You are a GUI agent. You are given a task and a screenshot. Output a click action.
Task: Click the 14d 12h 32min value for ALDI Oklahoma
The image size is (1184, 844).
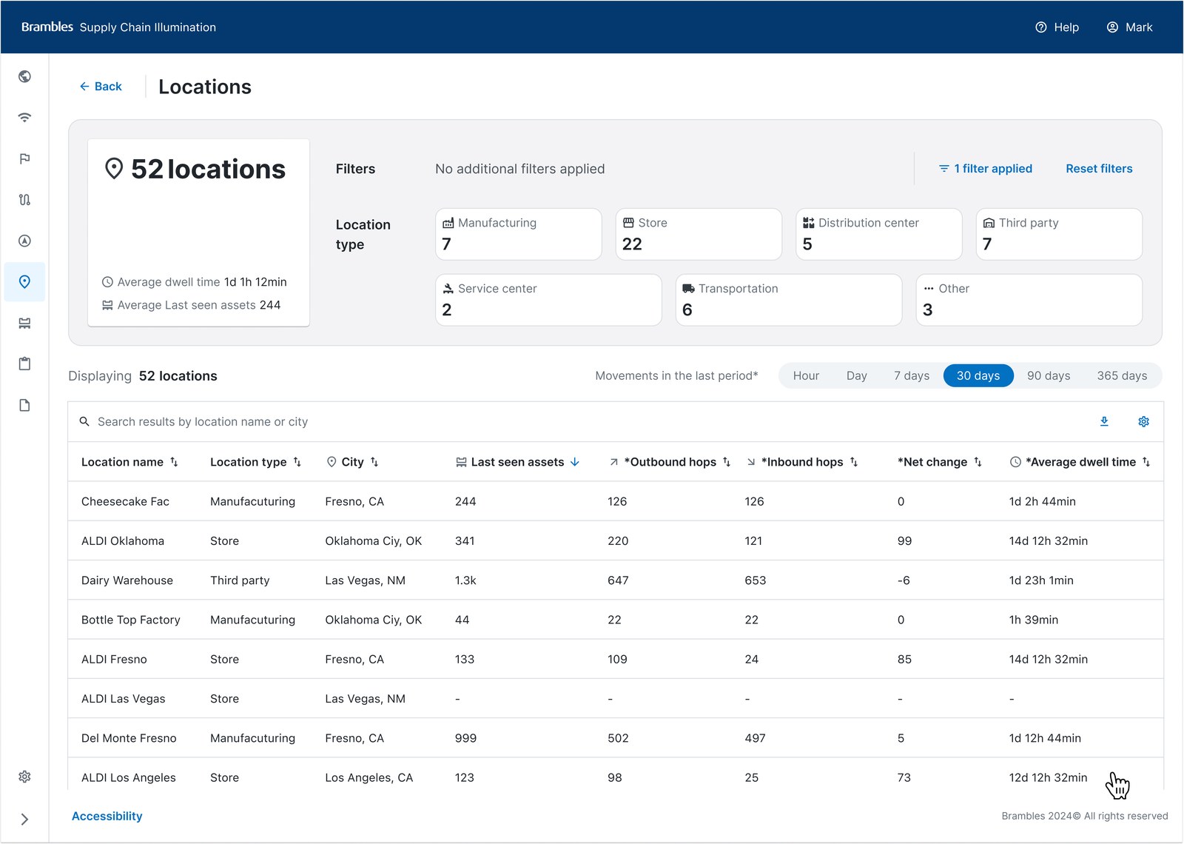[1048, 540]
